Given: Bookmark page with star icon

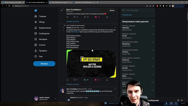Looking at the screenshot, I should point(153,6).
